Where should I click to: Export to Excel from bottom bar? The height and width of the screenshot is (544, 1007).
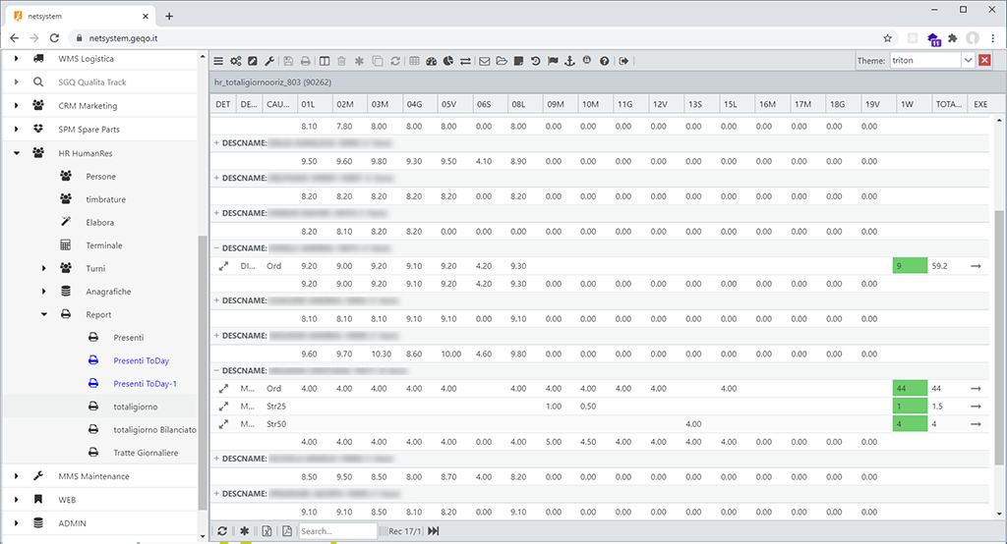point(267,531)
